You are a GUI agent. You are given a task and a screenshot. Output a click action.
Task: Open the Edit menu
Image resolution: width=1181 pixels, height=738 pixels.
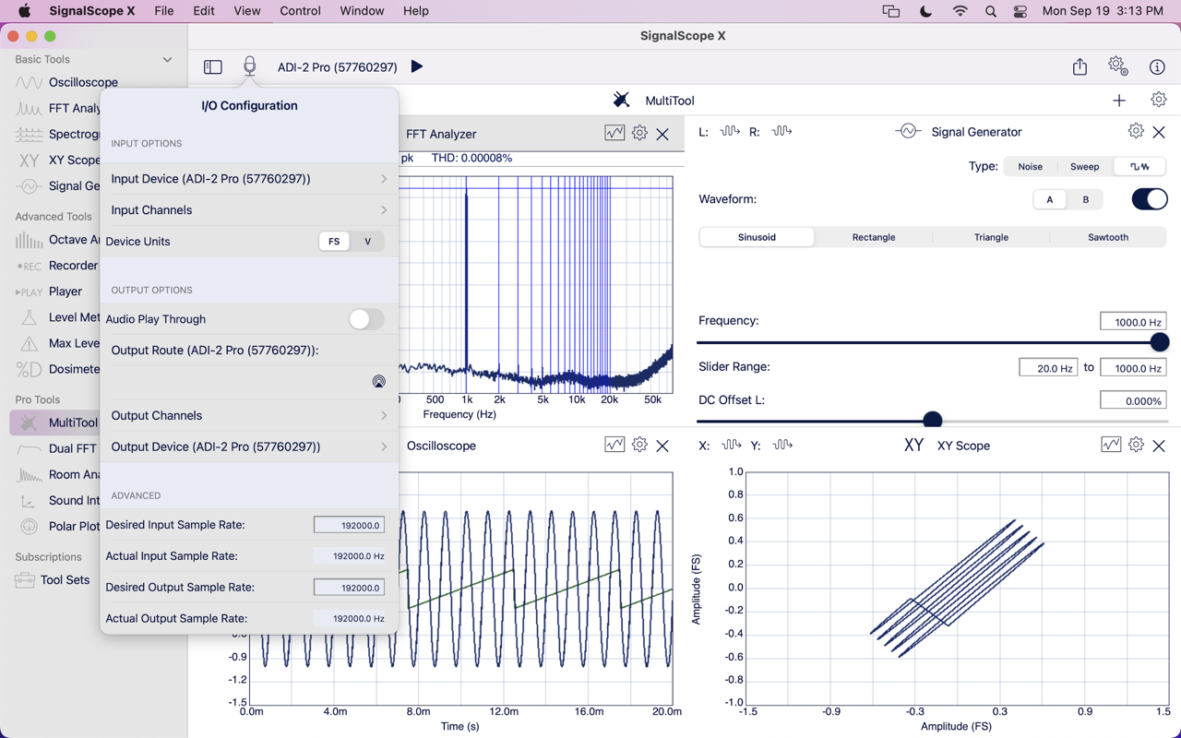pos(204,11)
